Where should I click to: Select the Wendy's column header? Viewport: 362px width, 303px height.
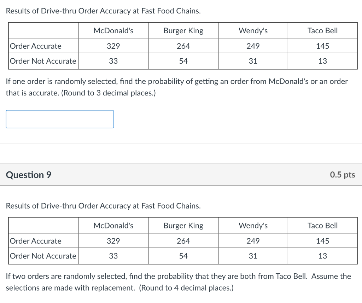click(253, 30)
